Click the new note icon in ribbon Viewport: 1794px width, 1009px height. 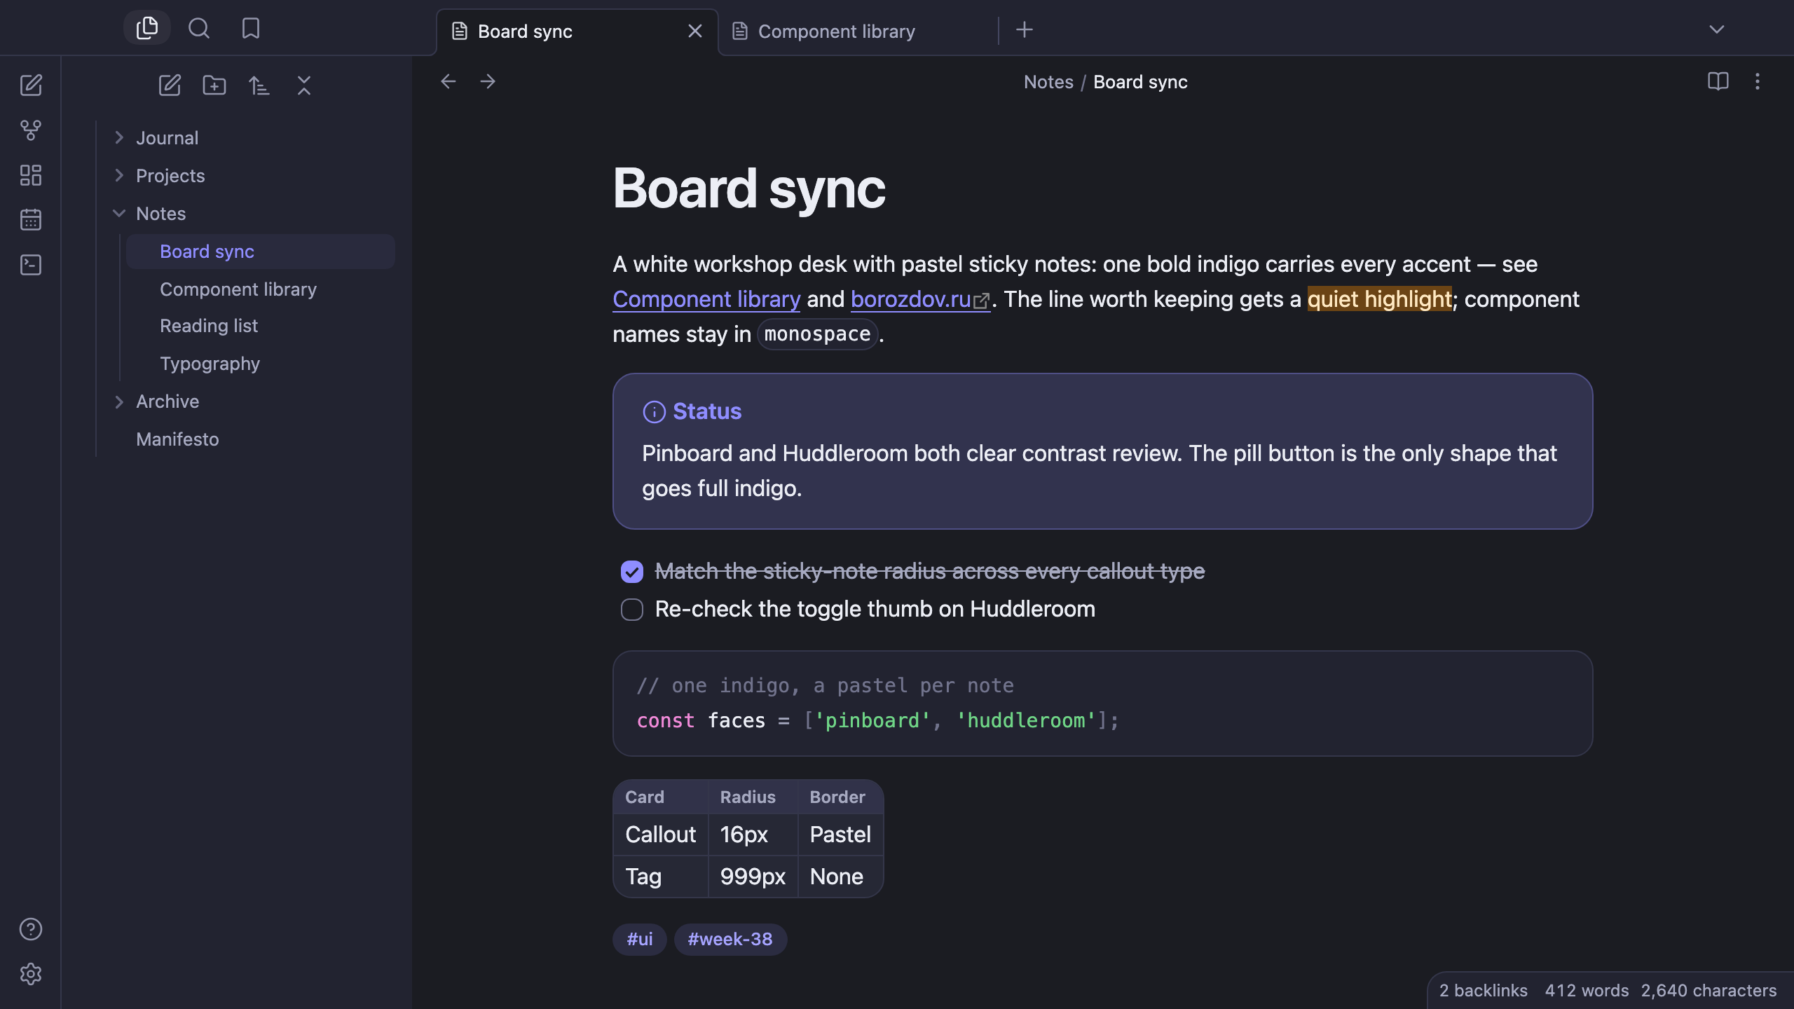pos(31,85)
